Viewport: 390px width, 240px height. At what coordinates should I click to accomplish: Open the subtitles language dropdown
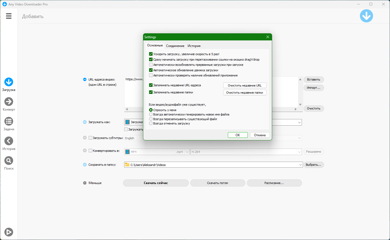[299, 138]
